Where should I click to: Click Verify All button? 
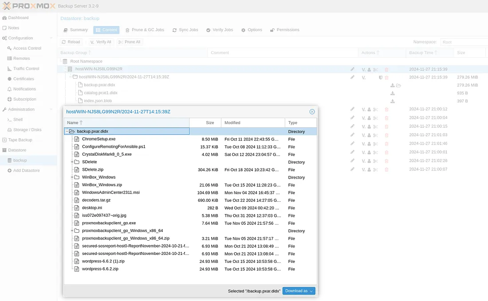click(x=101, y=42)
